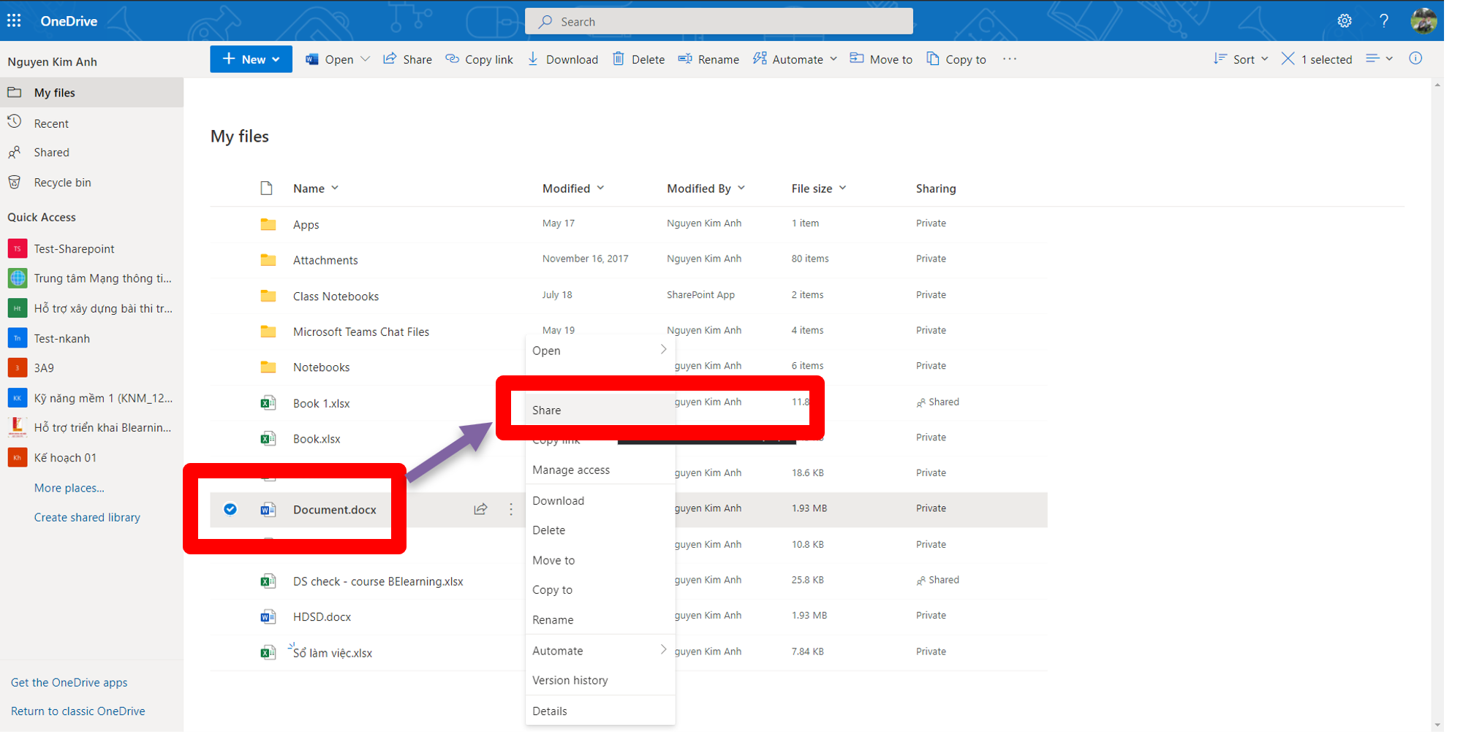Switch view options layout dropdown
The height and width of the screenshot is (742, 1463).
coord(1379,58)
